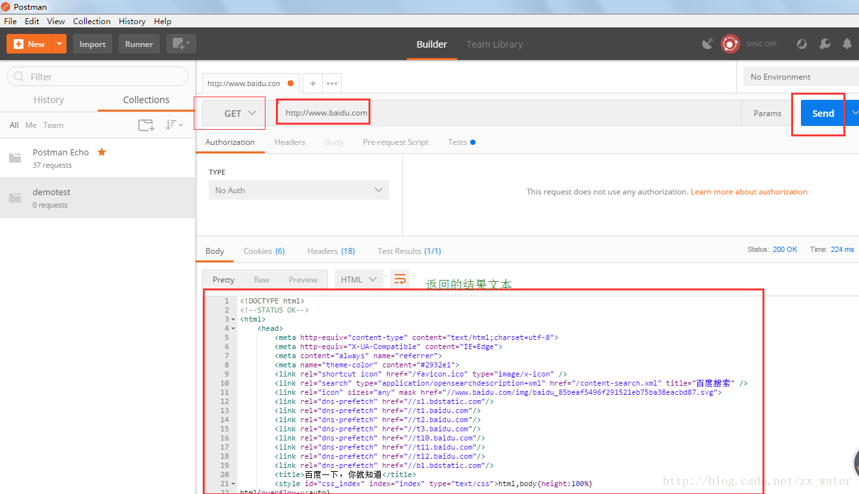Click the Import button
The height and width of the screenshot is (494, 859).
click(x=92, y=44)
